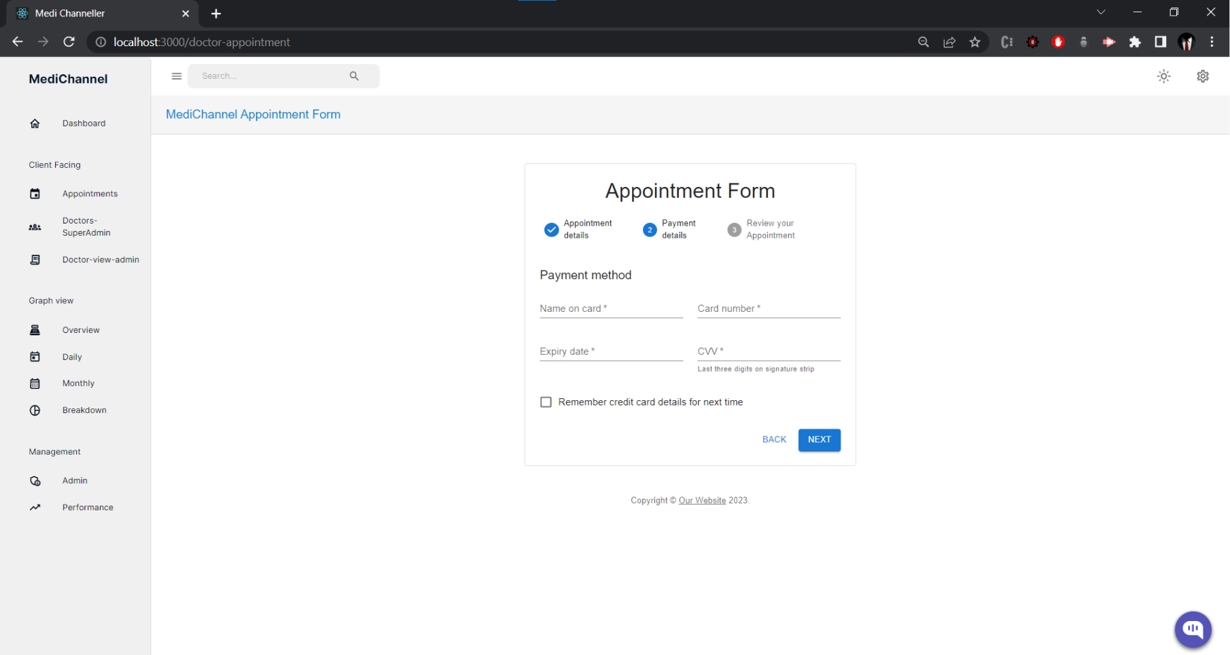Toggle light mode with the sun icon
Image resolution: width=1230 pixels, height=655 pixels.
pos(1163,76)
